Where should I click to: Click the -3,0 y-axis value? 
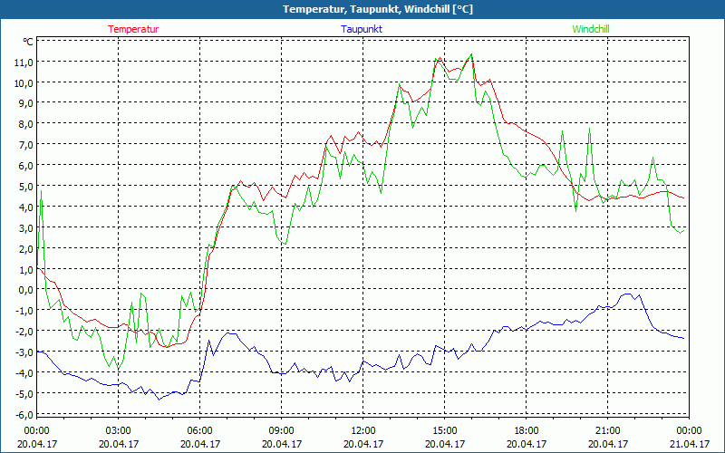point(24,352)
